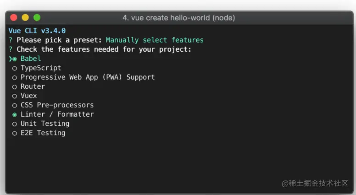
Task: Toggle the Babel feature radio marker
Action: (x=15, y=59)
